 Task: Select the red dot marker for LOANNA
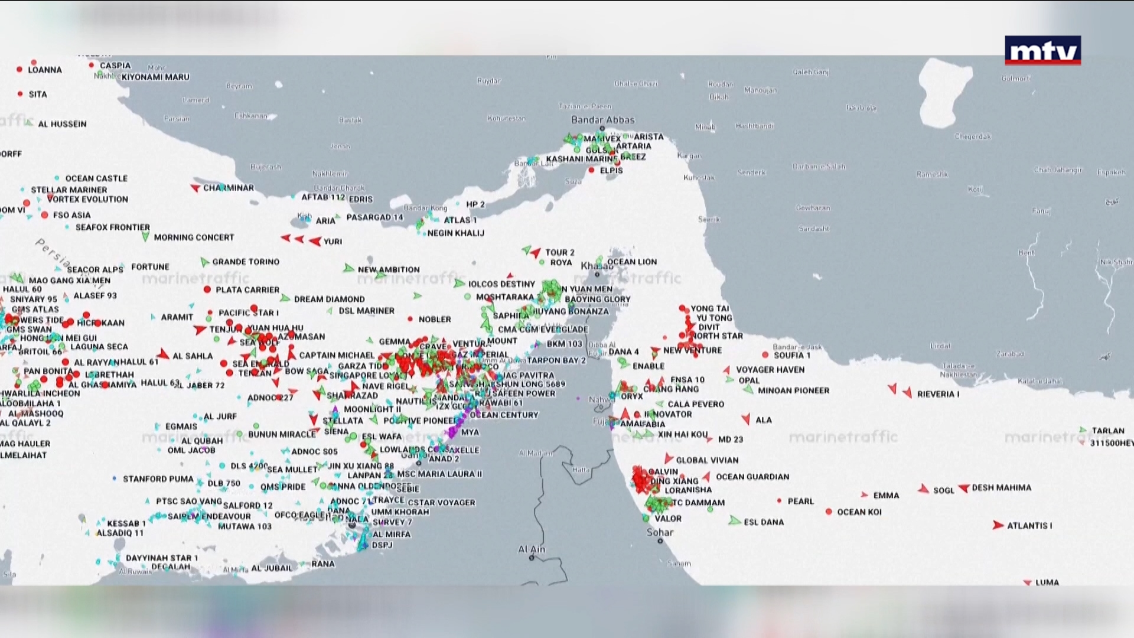[19, 70]
